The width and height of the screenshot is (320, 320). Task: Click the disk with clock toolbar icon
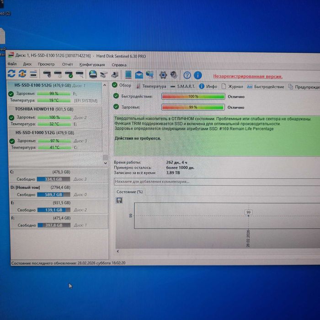click(58, 74)
